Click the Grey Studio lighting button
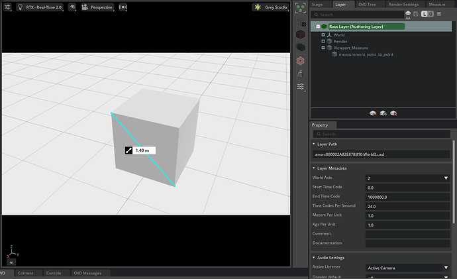 click(270, 7)
